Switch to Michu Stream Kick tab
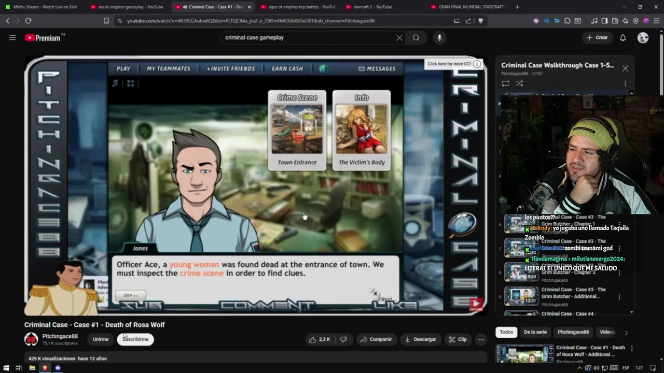 click(x=41, y=7)
